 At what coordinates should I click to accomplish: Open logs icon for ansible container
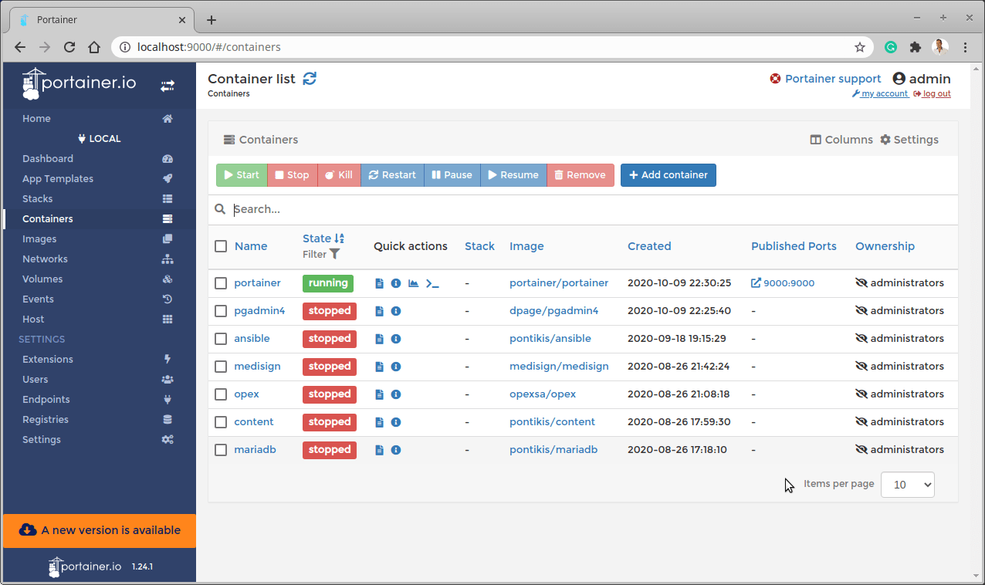379,339
